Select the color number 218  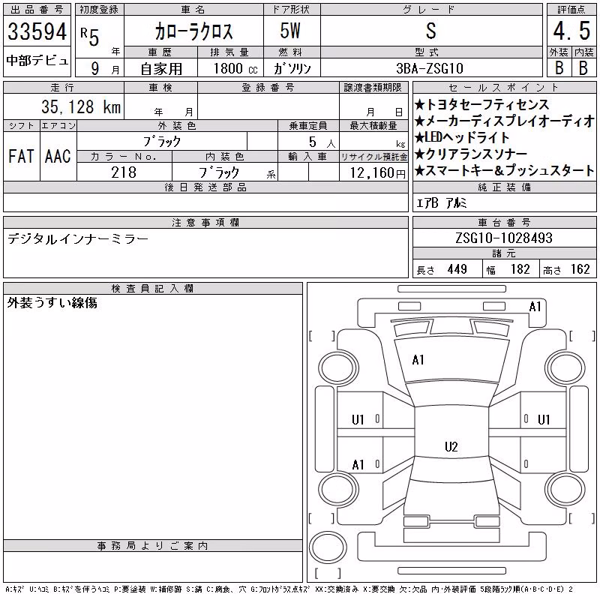[x=124, y=172]
